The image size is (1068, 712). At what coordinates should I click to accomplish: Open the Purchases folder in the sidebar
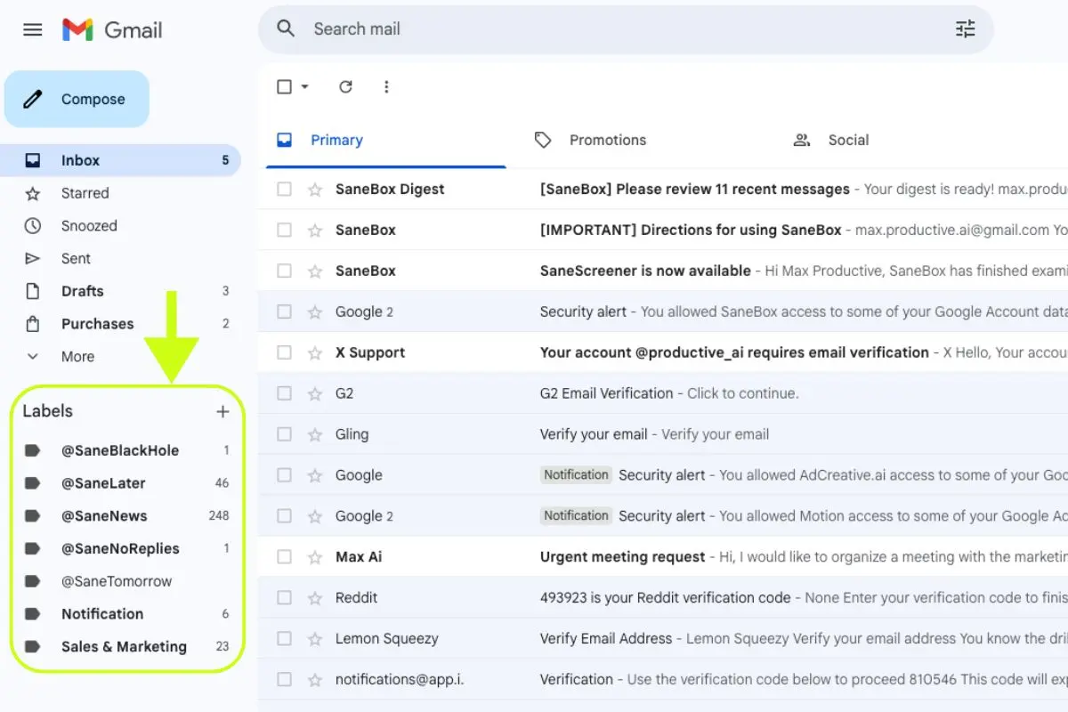(96, 323)
